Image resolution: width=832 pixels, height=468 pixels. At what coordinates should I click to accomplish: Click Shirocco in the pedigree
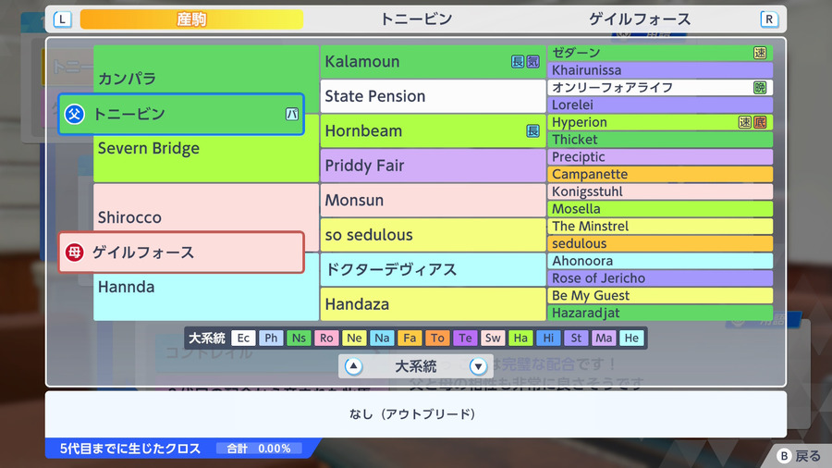tap(129, 217)
